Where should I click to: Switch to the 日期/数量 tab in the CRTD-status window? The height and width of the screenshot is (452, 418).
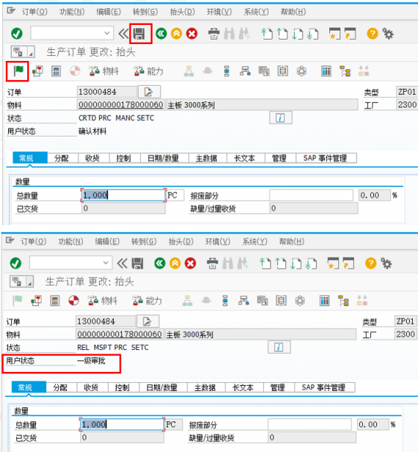(x=164, y=158)
